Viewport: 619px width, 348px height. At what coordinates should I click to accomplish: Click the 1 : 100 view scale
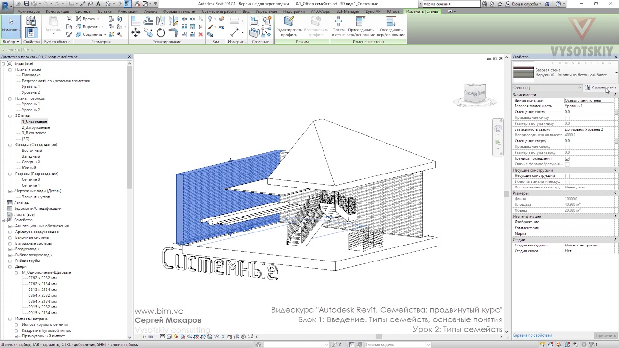point(147,337)
